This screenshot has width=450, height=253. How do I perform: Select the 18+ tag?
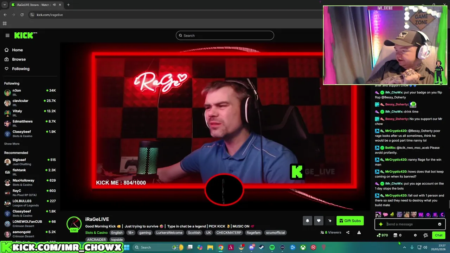pos(131,233)
